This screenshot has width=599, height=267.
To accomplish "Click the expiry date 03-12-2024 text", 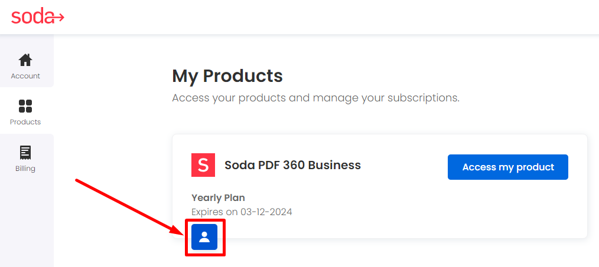I will click(266, 212).
